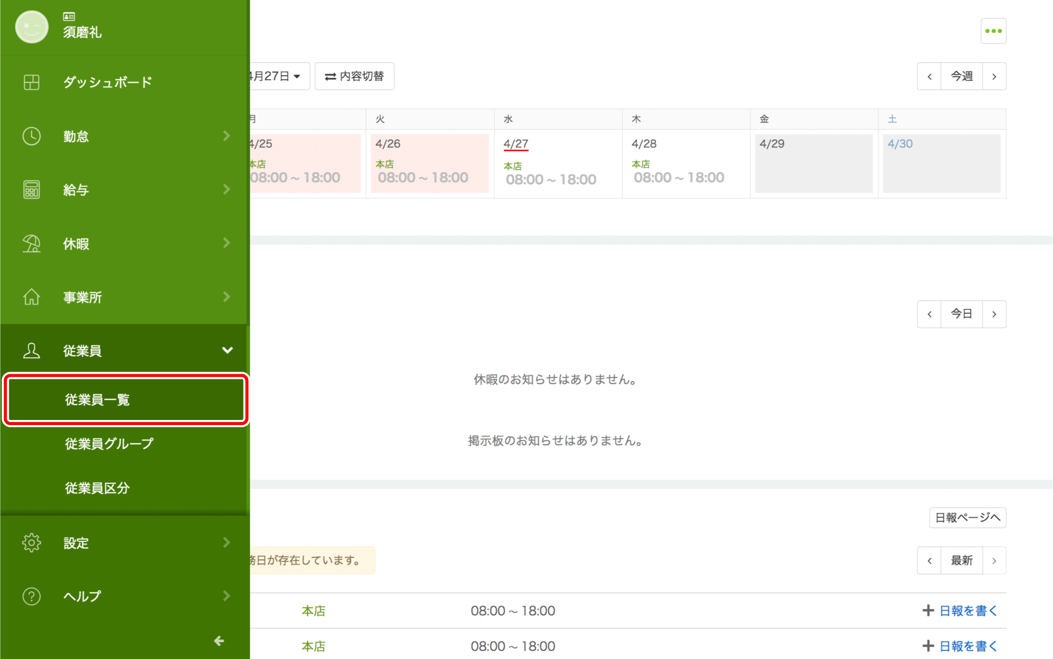This screenshot has height=659, width=1053.
Task: Click the beach umbrella icon for 休暇
Action: coord(31,244)
